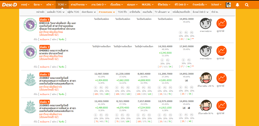This screenshot has width=259, height=126.
Task: Click the search magnifier icon
Action: click(247, 5)
